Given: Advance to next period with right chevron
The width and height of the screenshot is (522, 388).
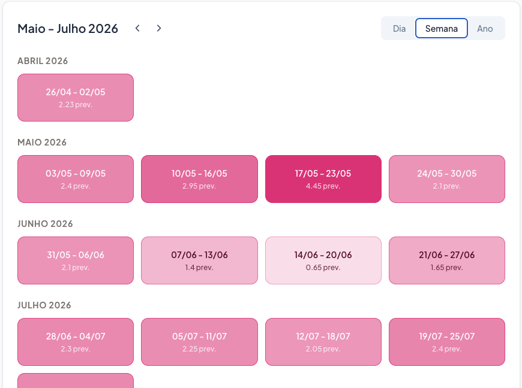Looking at the screenshot, I should click(159, 28).
